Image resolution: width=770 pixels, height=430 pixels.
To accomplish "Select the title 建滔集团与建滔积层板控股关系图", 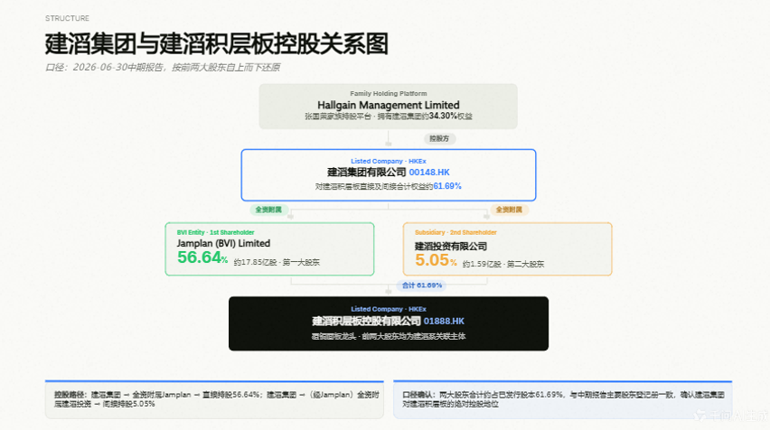I will (x=217, y=43).
